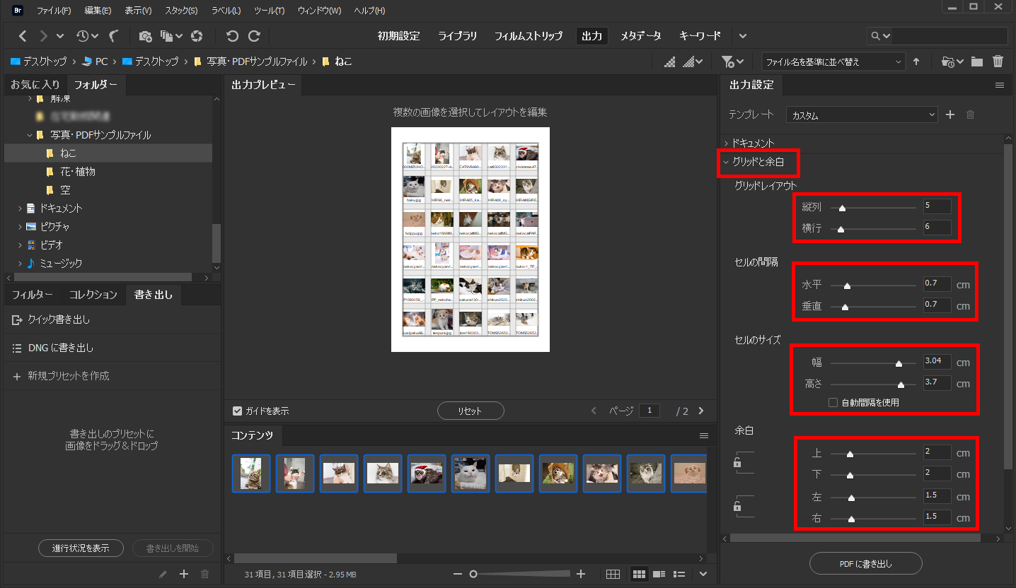Select the rotate left icon
The height and width of the screenshot is (588, 1016).
coord(231,35)
